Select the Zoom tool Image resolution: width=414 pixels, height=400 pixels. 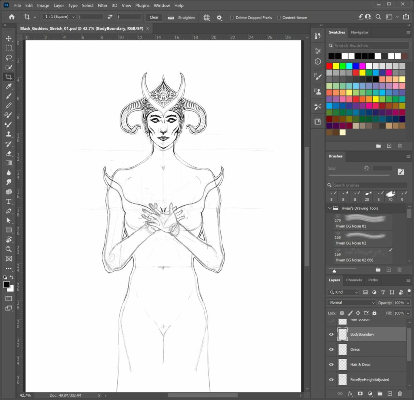8,249
